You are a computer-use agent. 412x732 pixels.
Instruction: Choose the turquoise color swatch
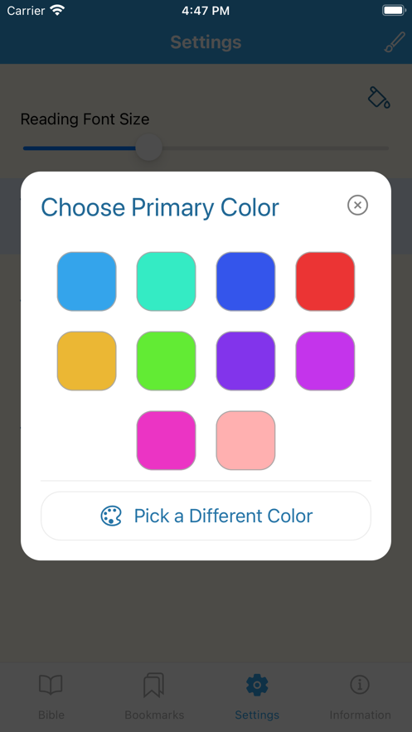coord(166,282)
